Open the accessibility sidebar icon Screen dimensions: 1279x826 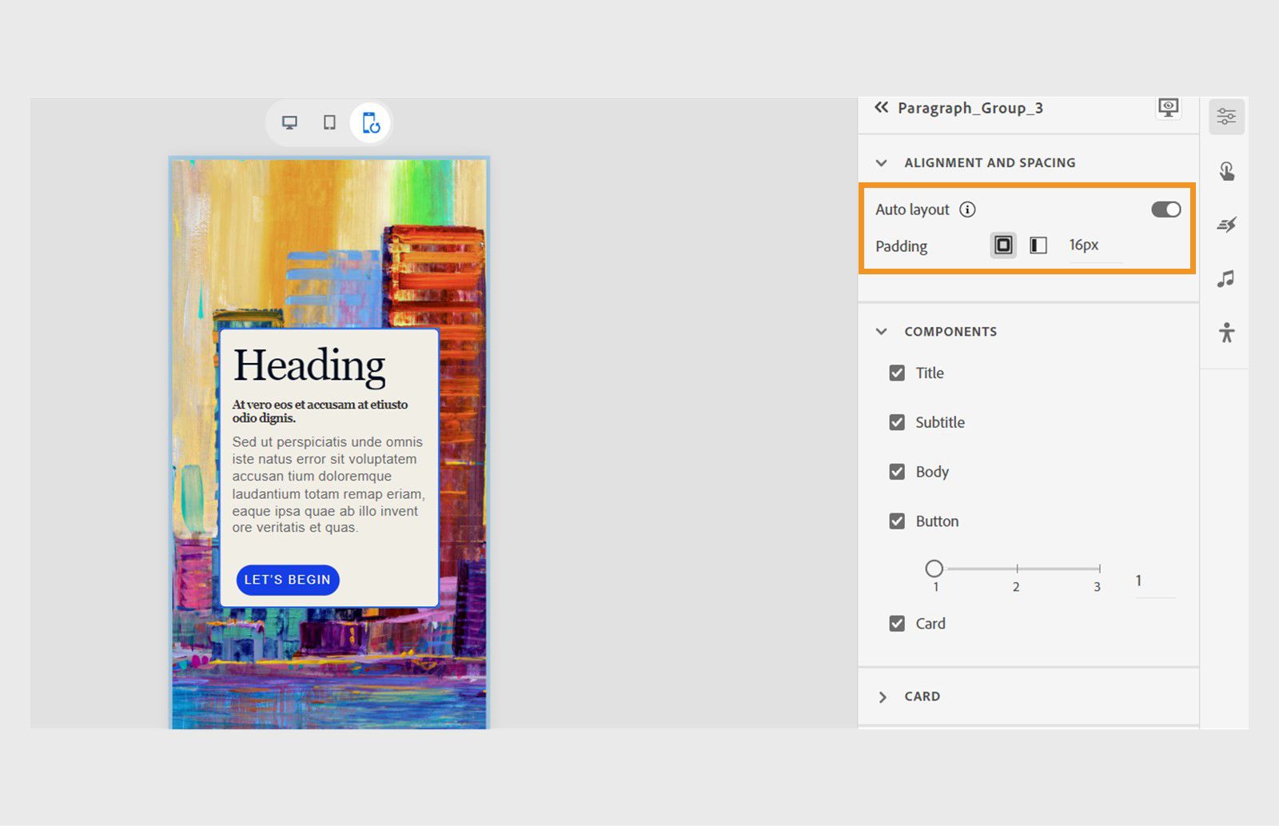coord(1226,331)
